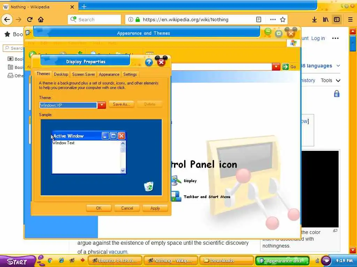The width and height of the screenshot is (357, 267).
Task: Click the clock showing 9:19 PM
Action: pyautogui.click(x=344, y=261)
